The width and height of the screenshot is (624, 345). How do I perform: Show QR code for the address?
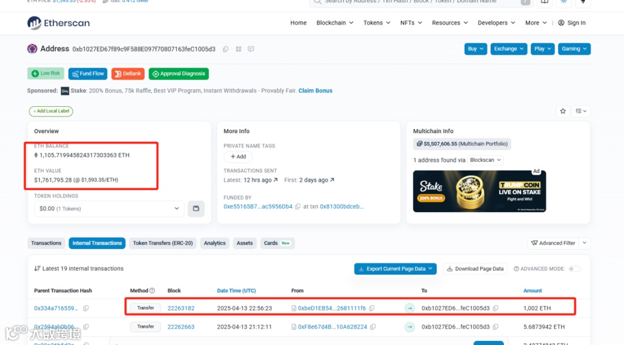(x=239, y=49)
